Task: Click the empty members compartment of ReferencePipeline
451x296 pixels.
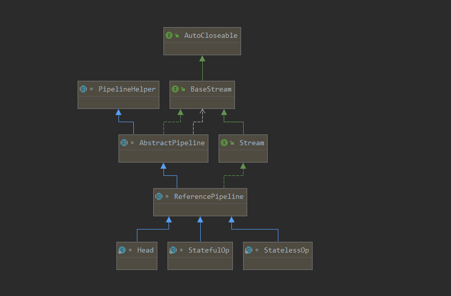Action: point(200,210)
